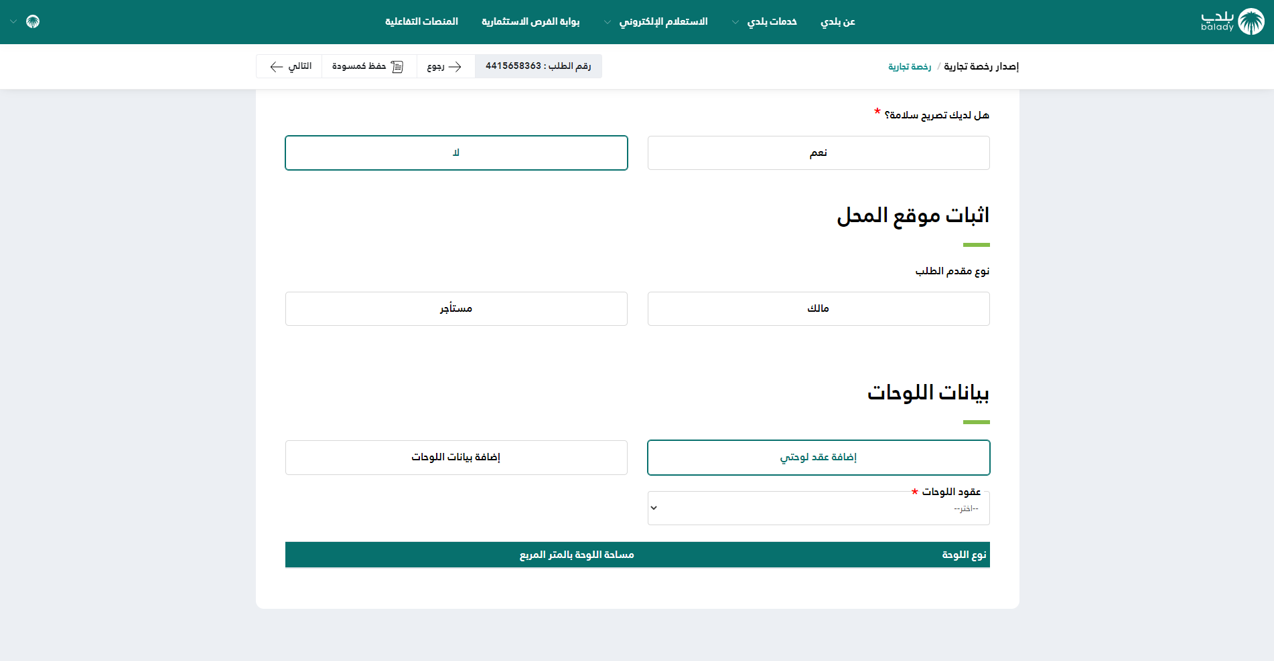Select نعم for safety permit question
The height and width of the screenshot is (661, 1274).
coord(818,153)
